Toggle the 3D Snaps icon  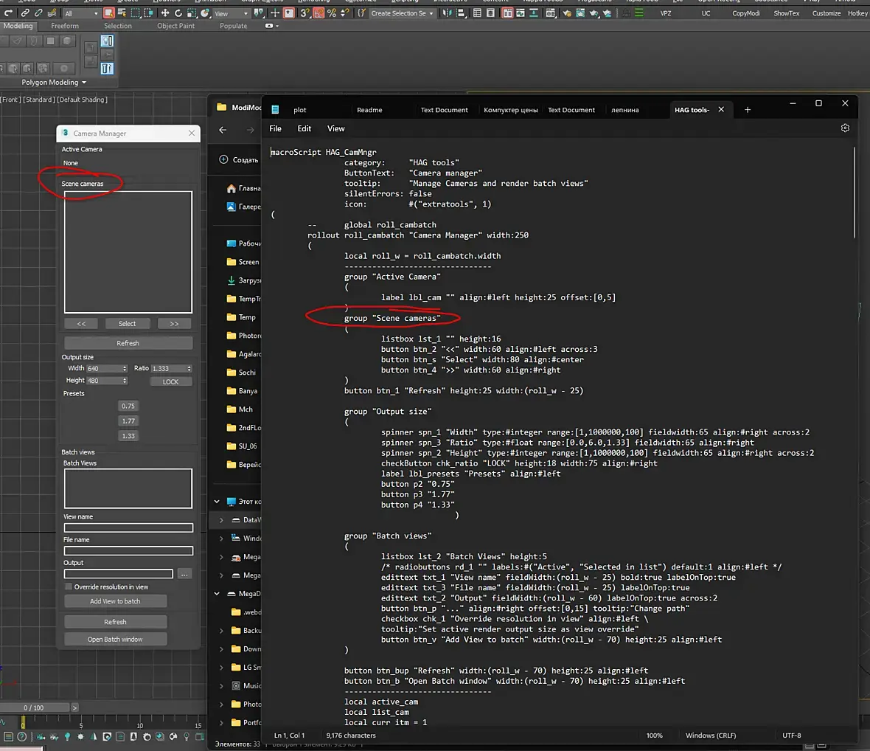point(304,13)
